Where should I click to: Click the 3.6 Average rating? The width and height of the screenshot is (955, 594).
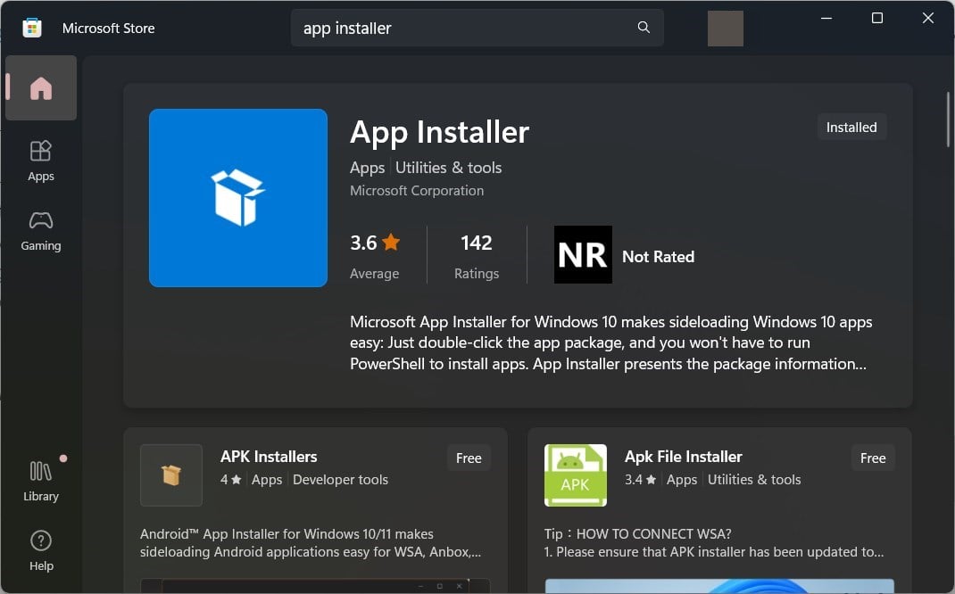(x=375, y=256)
